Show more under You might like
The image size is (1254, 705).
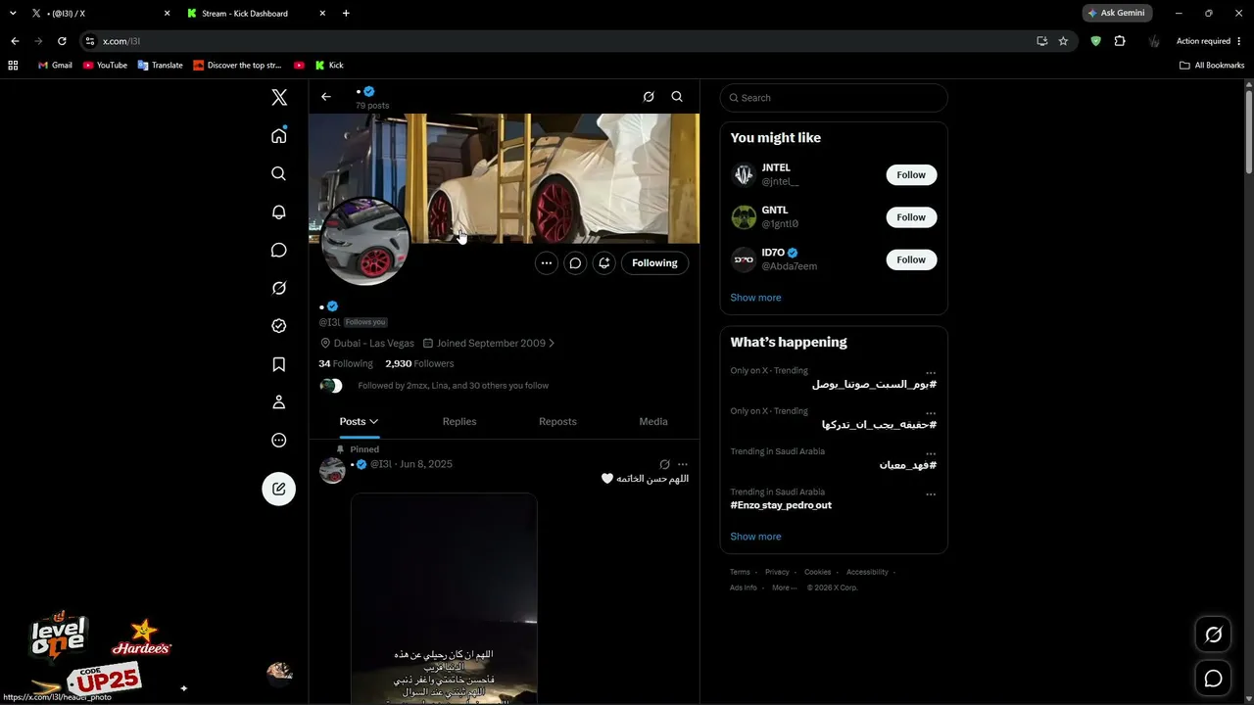point(755,298)
